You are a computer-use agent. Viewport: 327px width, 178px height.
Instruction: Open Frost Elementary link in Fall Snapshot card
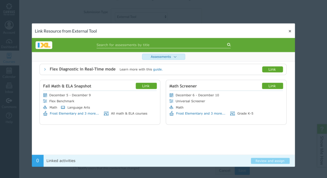74,113
